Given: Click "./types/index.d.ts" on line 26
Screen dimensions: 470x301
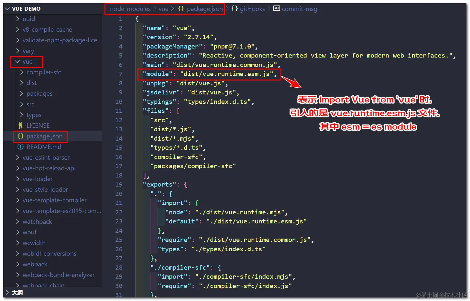Looking at the screenshot, I should (228, 249).
